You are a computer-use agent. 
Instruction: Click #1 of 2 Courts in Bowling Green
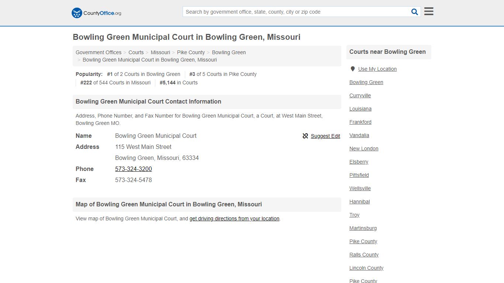144,74
